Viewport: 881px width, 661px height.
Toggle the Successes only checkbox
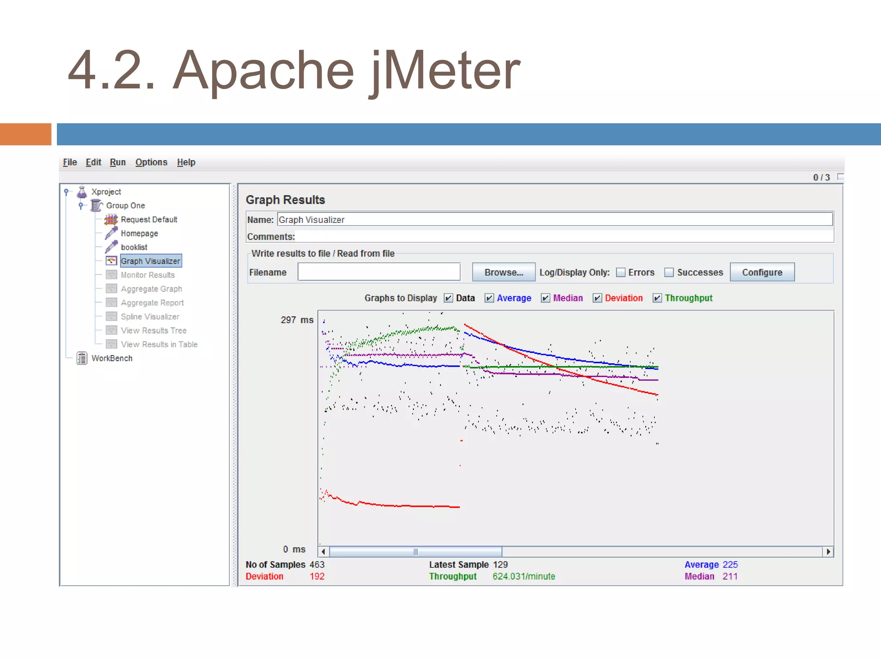pyautogui.click(x=668, y=272)
